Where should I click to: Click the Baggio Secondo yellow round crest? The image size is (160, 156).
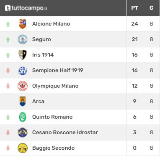[x=23, y=148]
